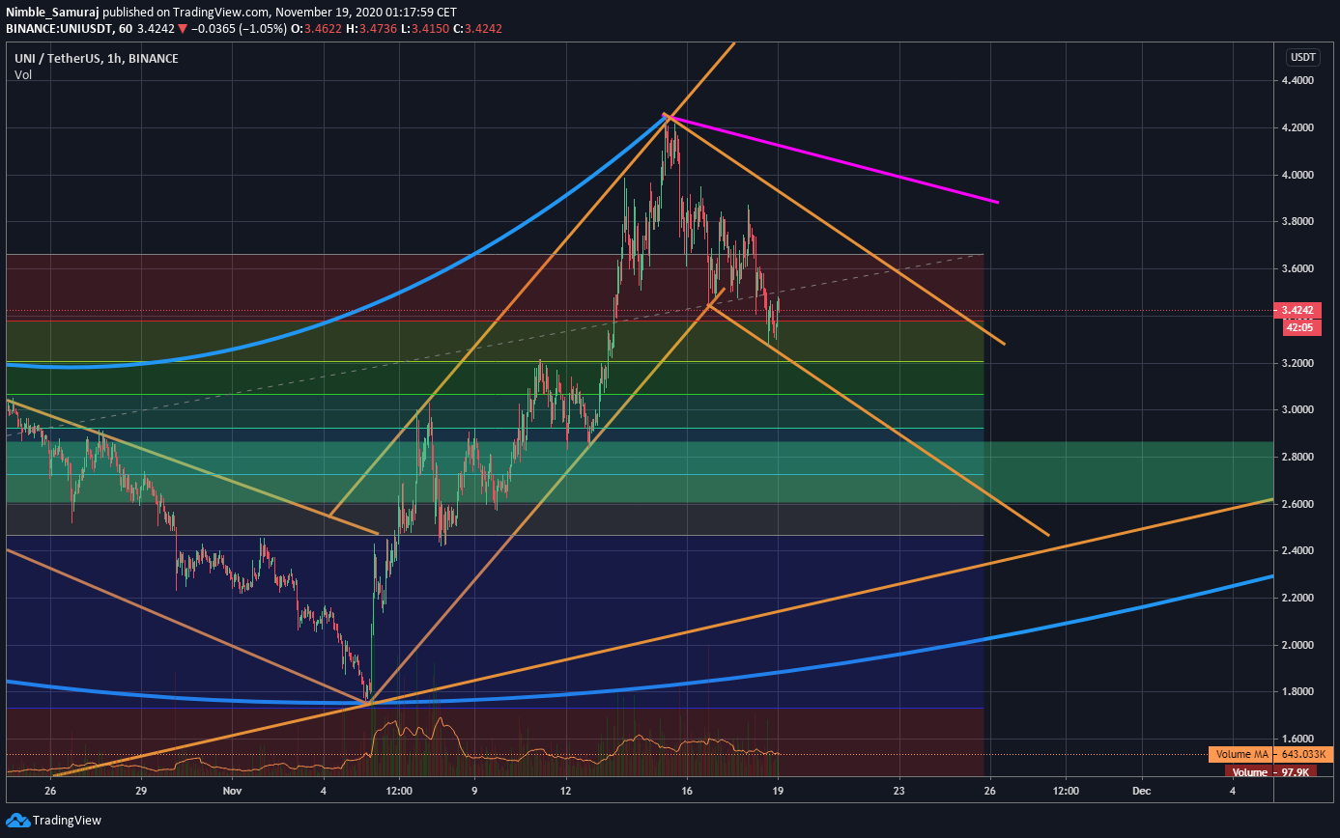Click the 23 date label on time axis
Screen dimensions: 1340x838
pyautogui.click(x=899, y=791)
